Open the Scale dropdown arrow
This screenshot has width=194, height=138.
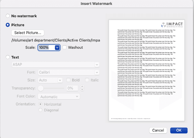point(57,48)
